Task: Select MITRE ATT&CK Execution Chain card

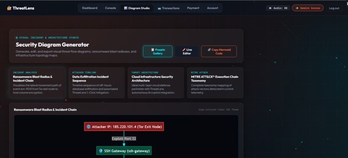Action: (x=215, y=83)
